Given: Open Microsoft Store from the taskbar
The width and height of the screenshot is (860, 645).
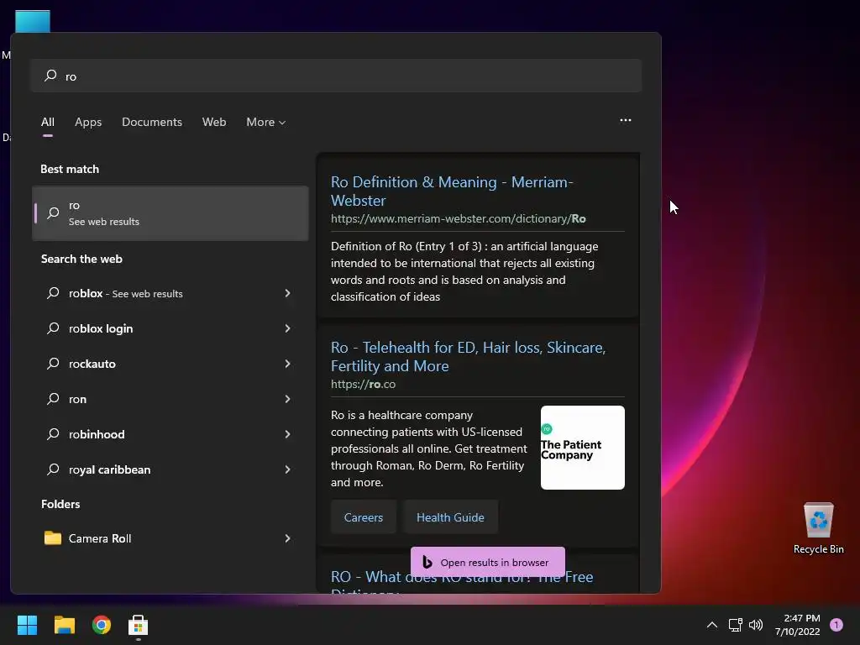Looking at the screenshot, I should pyautogui.click(x=139, y=625).
